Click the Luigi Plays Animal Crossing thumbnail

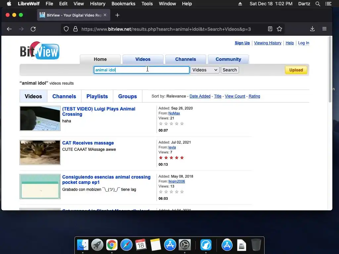coord(40,118)
